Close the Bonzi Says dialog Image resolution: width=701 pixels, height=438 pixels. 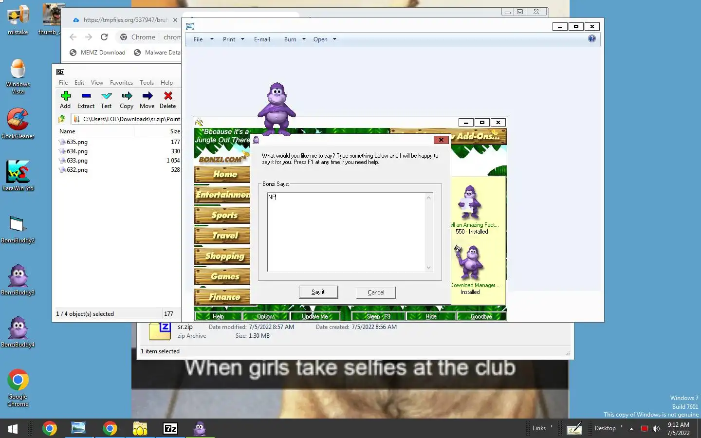coord(441,140)
